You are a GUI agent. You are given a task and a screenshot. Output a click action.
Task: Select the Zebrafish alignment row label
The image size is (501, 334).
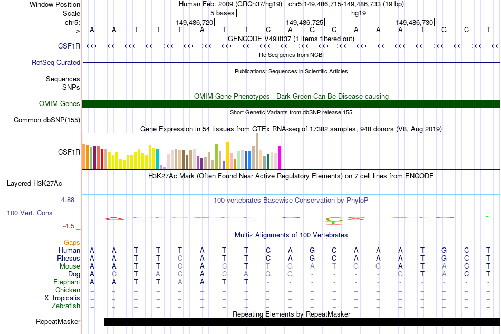[x=66, y=306]
